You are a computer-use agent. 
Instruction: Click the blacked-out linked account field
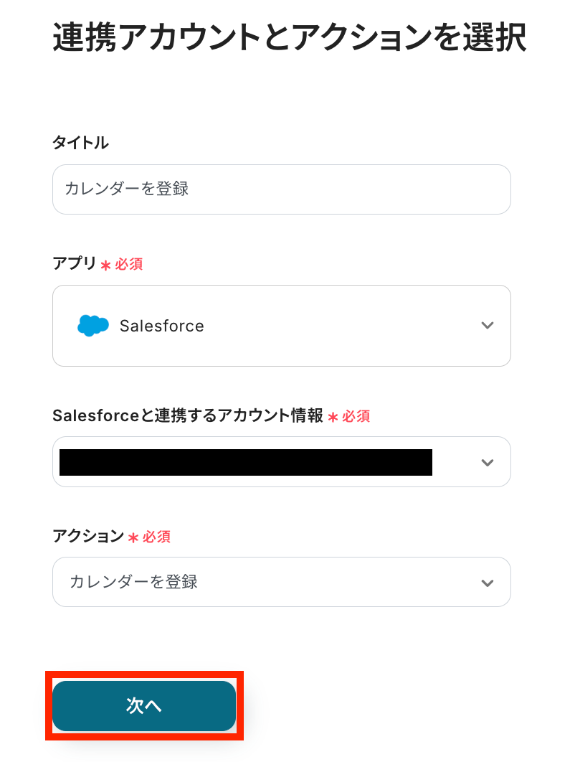click(245, 462)
